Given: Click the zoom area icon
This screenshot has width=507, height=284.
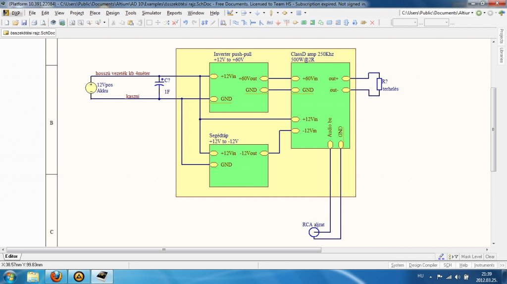Looking at the screenshot, I should tap(81, 23).
